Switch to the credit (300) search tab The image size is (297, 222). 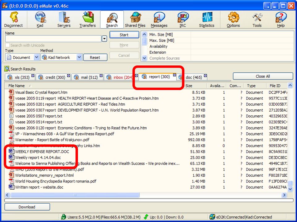(x=53, y=77)
